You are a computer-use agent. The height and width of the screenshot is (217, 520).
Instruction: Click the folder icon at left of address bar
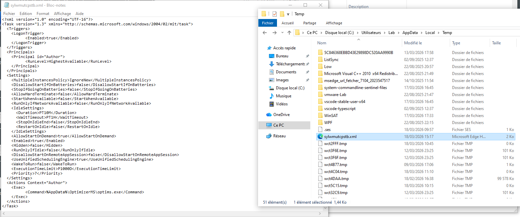298,33
